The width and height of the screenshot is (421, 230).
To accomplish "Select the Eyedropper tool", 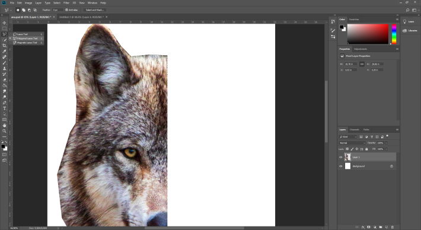I will point(4,51).
